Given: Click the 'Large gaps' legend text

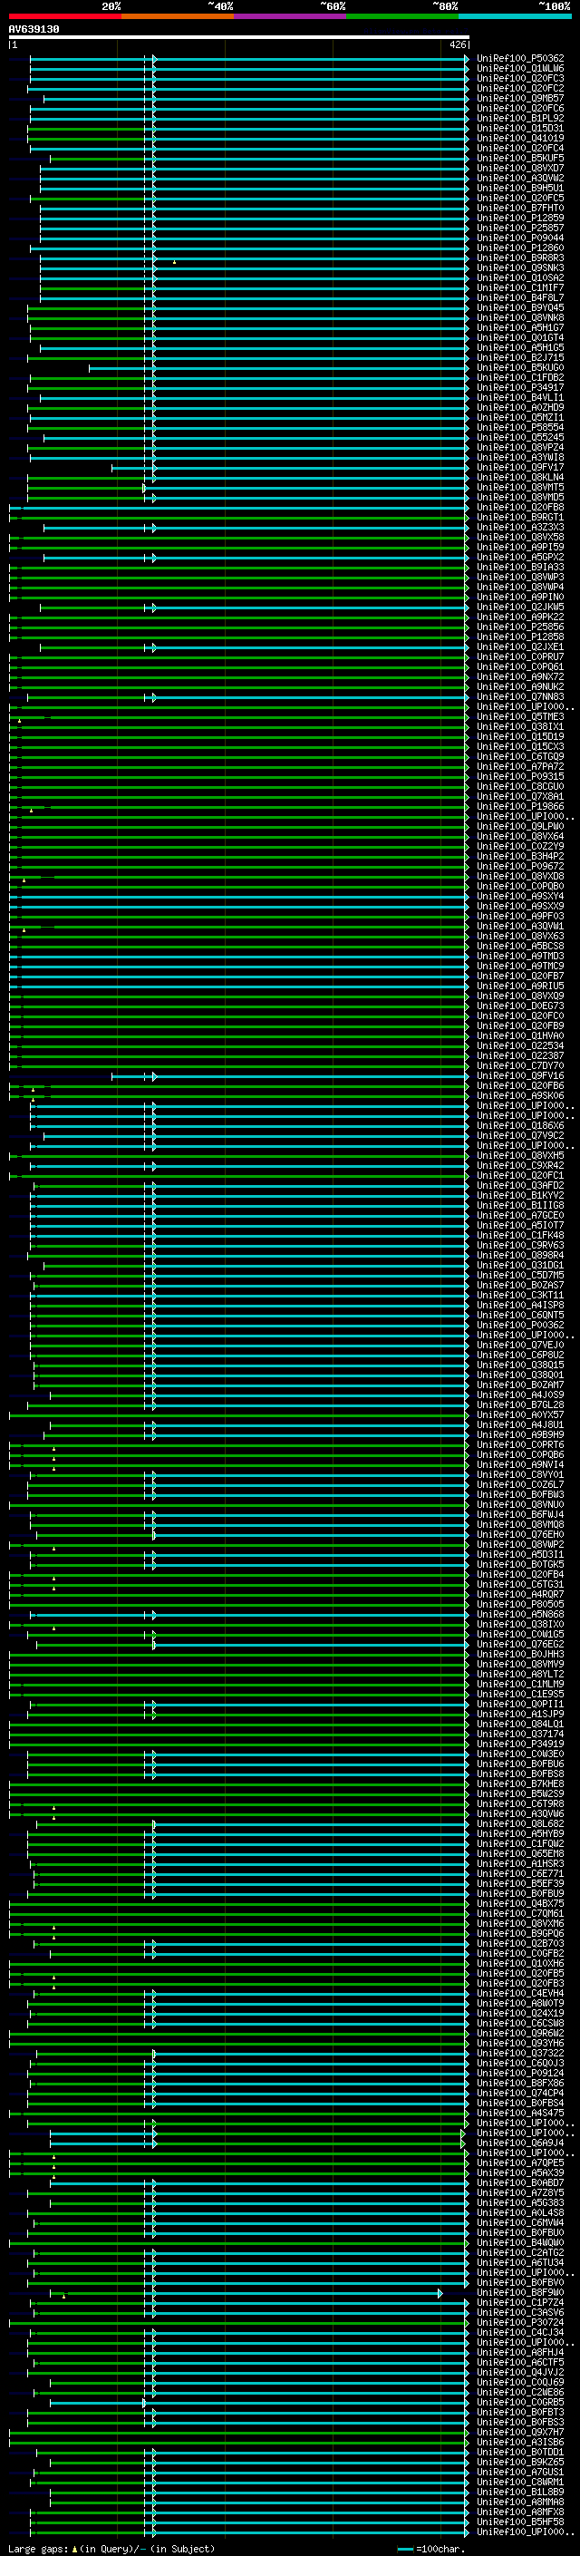Looking at the screenshot, I should (x=38, y=2549).
